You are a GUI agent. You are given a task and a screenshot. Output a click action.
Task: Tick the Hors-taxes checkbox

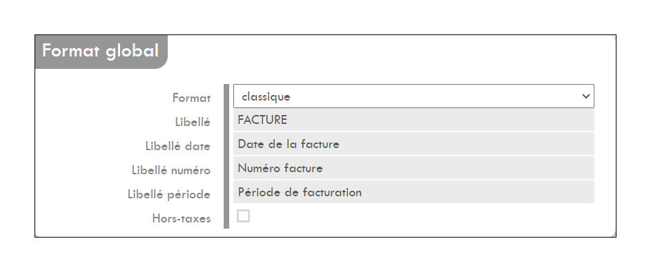[x=243, y=216]
